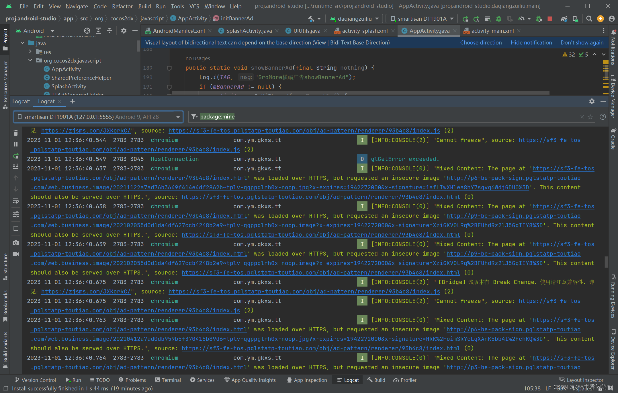Click Don't show again link
Viewport: 618px width, 393px height.
[582, 42]
